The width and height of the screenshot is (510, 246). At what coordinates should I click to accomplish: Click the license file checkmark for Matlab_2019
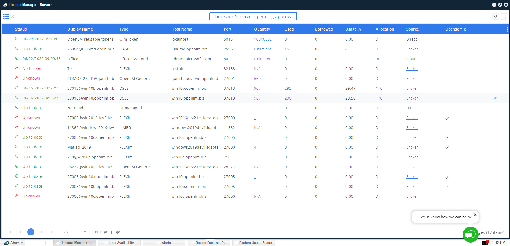(447, 148)
